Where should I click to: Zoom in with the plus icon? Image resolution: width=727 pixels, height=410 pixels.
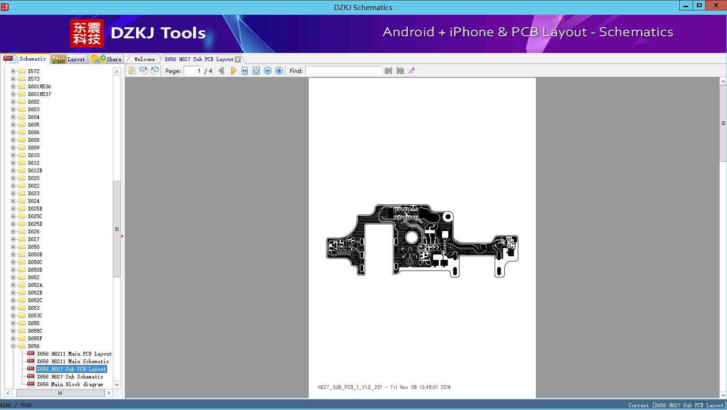[279, 71]
